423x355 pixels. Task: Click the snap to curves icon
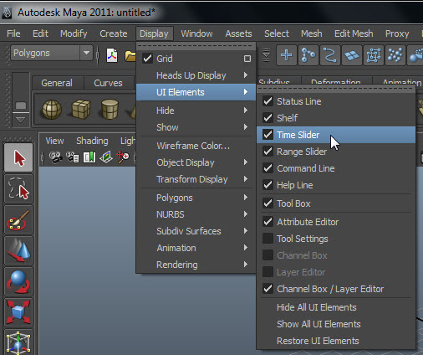(308, 55)
